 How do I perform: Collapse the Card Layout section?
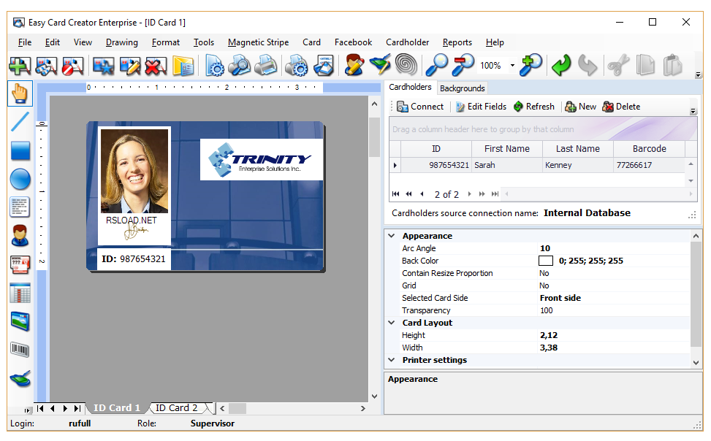[x=392, y=323]
